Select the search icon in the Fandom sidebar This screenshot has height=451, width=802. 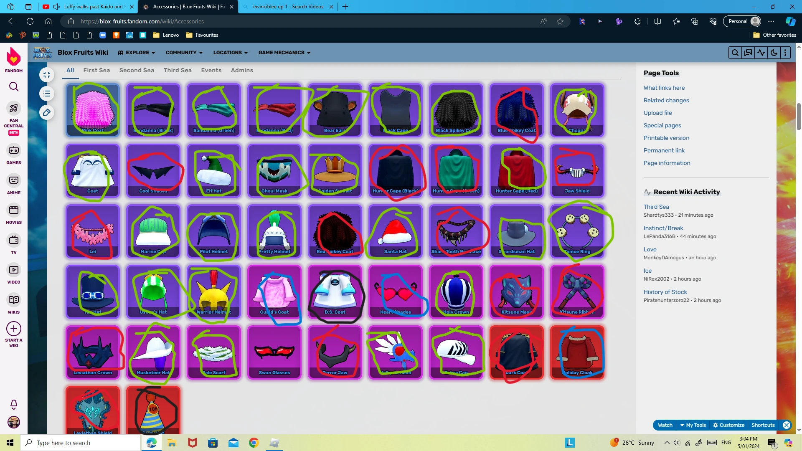pos(14,86)
